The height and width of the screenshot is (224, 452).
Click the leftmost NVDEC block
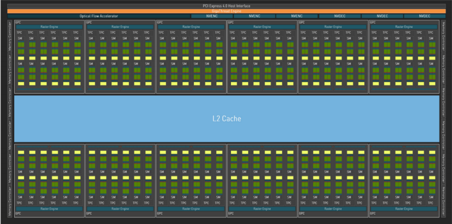[x=339, y=16]
